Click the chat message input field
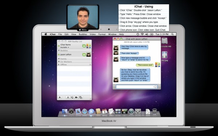Screen dimensions: 218x136 pyautogui.click(x=137, y=87)
